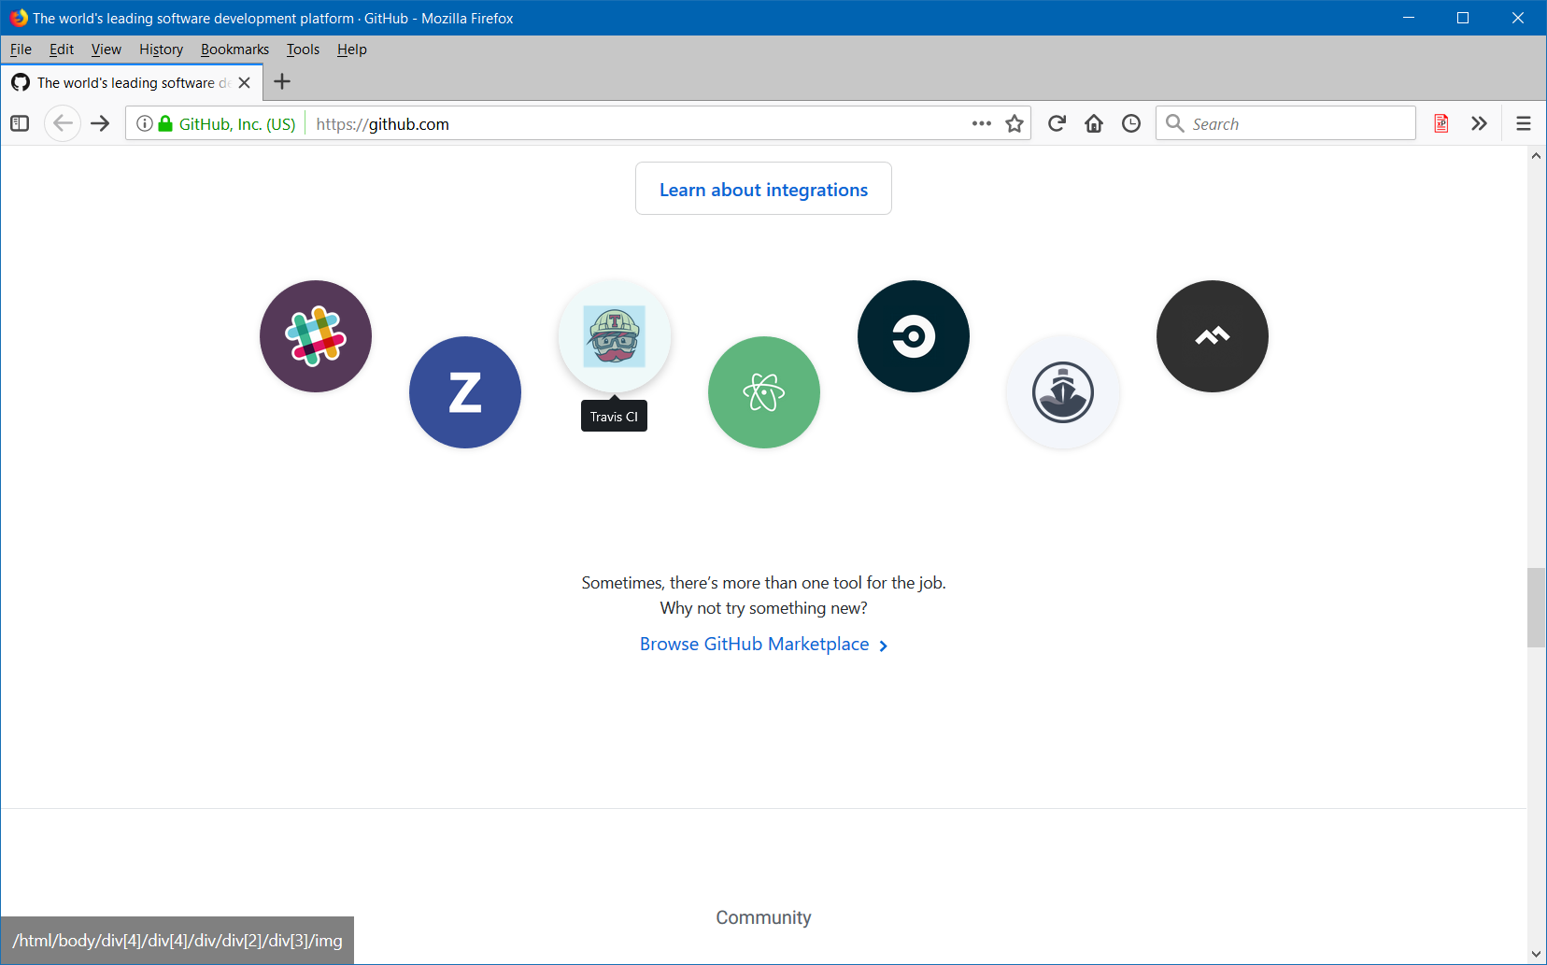Click the Learn about integrations button
Viewport: 1547px width, 965px height.
(763, 189)
